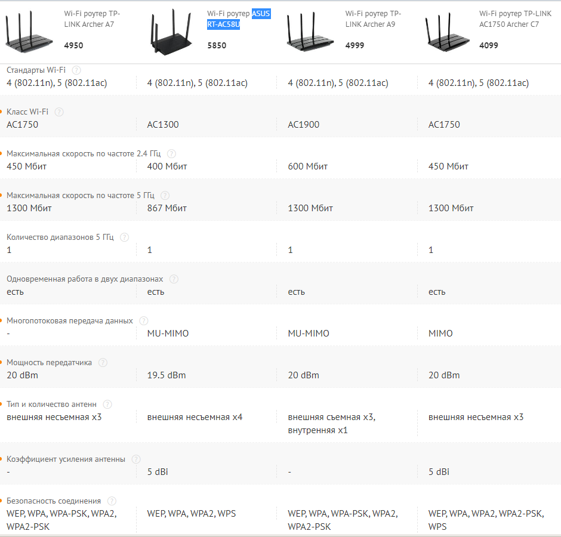
Task: Open TP-LINK Archer A7 product link
Action: 89,18
